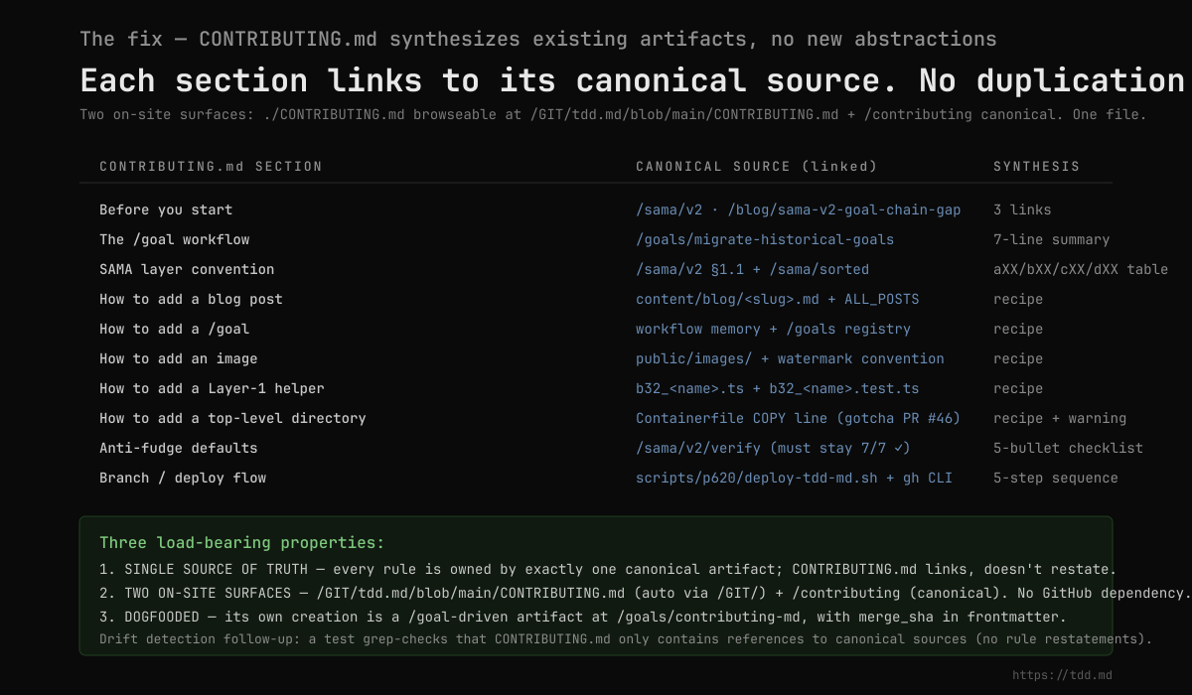
Task: Click 'CANONICAL SOURCE (linked)' column header
Action: point(757,167)
